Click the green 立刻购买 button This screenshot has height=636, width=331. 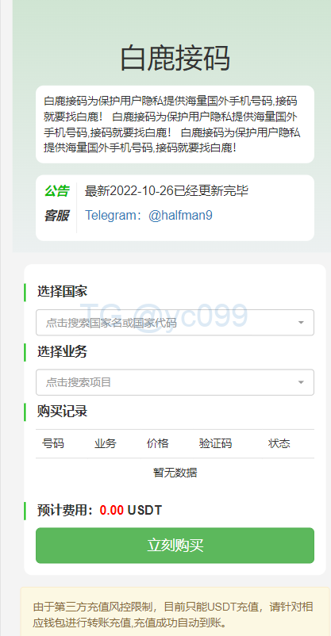click(x=175, y=546)
